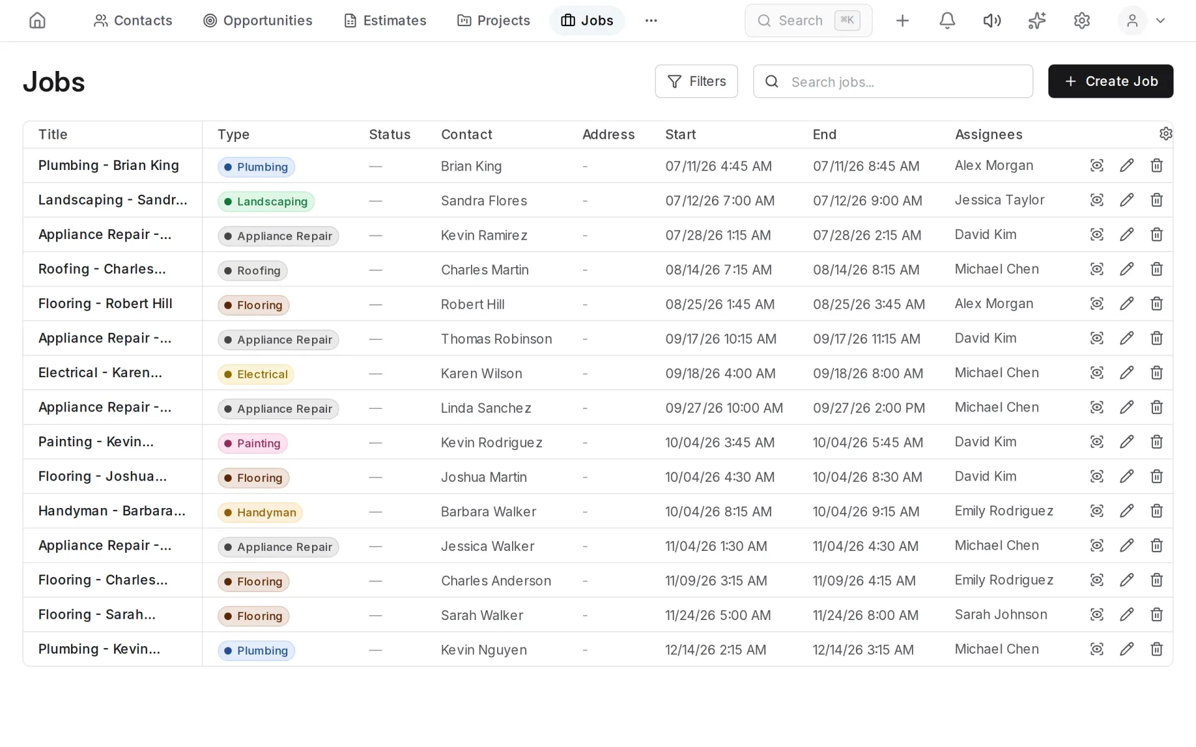Open the Projects tab

(x=493, y=21)
